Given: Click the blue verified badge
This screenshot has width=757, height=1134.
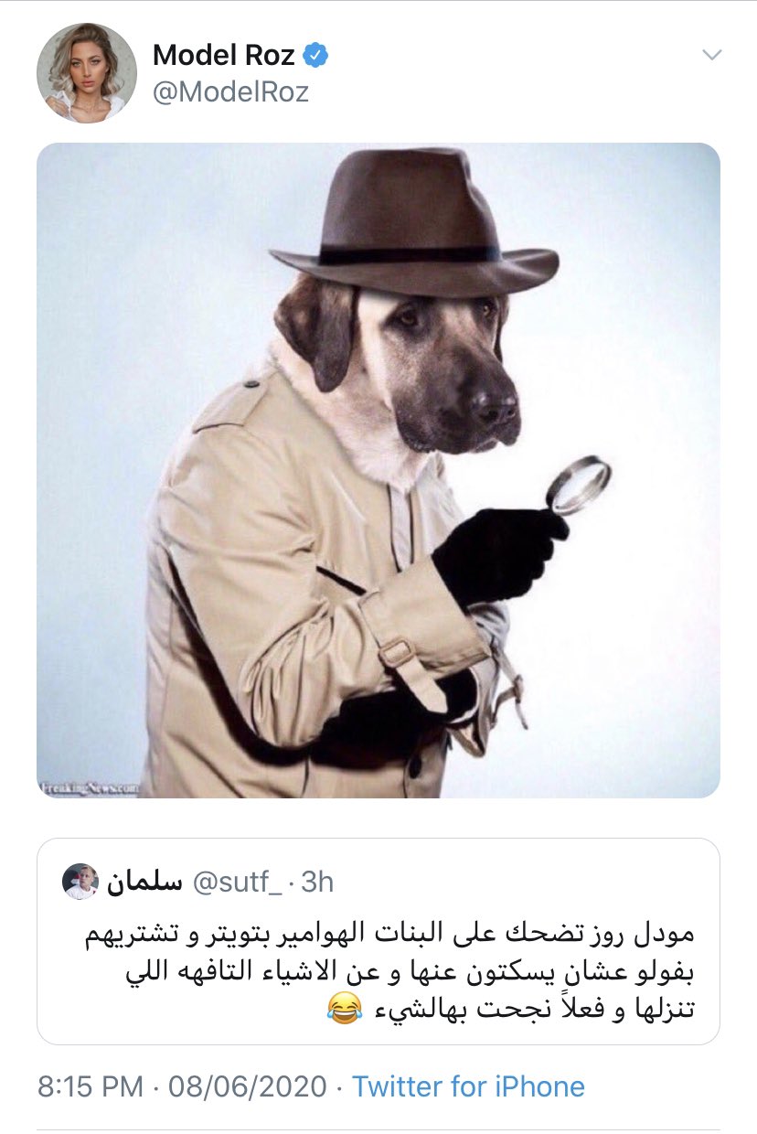Looking at the screenshot, I should point(315,56).
